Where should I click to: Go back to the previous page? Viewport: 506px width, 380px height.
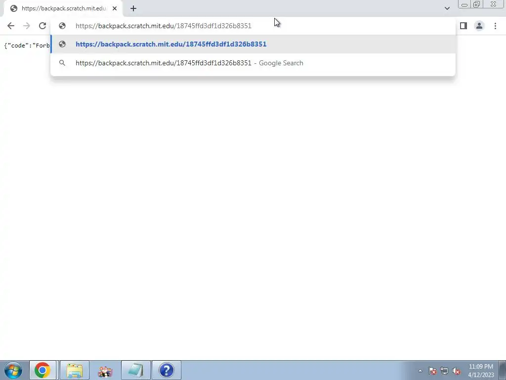coord(11,26)
